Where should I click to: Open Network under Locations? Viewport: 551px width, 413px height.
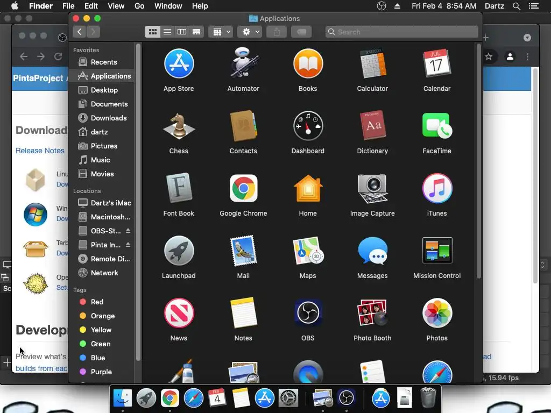click(x=102, y=273)
